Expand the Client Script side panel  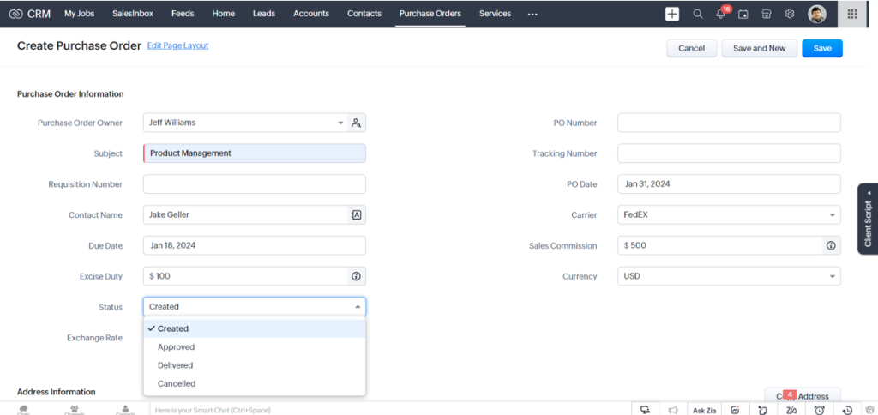868,219
